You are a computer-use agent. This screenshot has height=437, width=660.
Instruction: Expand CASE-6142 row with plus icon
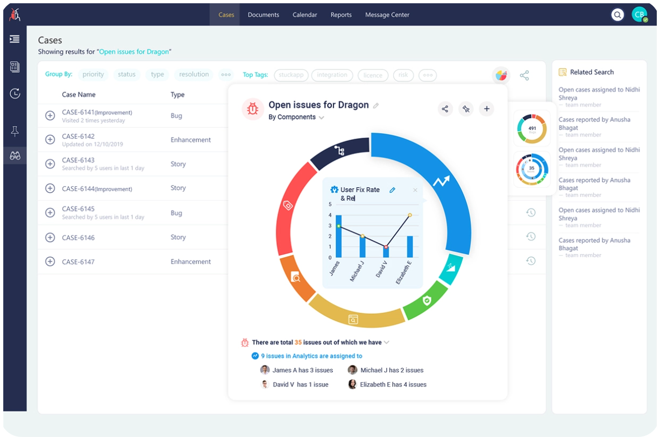50,139
